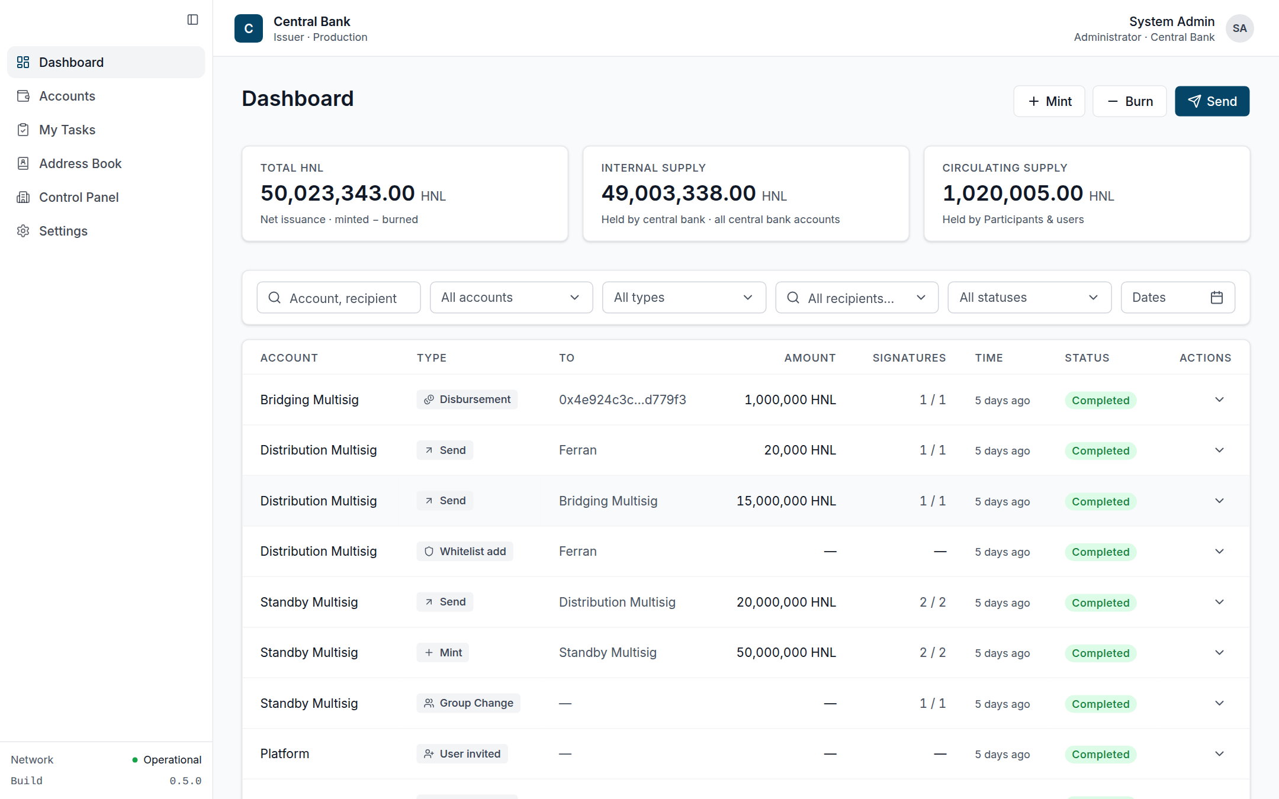Expand the Whitelist add row
This screenshot has width=1279, height=799.
click(x=1219, y=552)
